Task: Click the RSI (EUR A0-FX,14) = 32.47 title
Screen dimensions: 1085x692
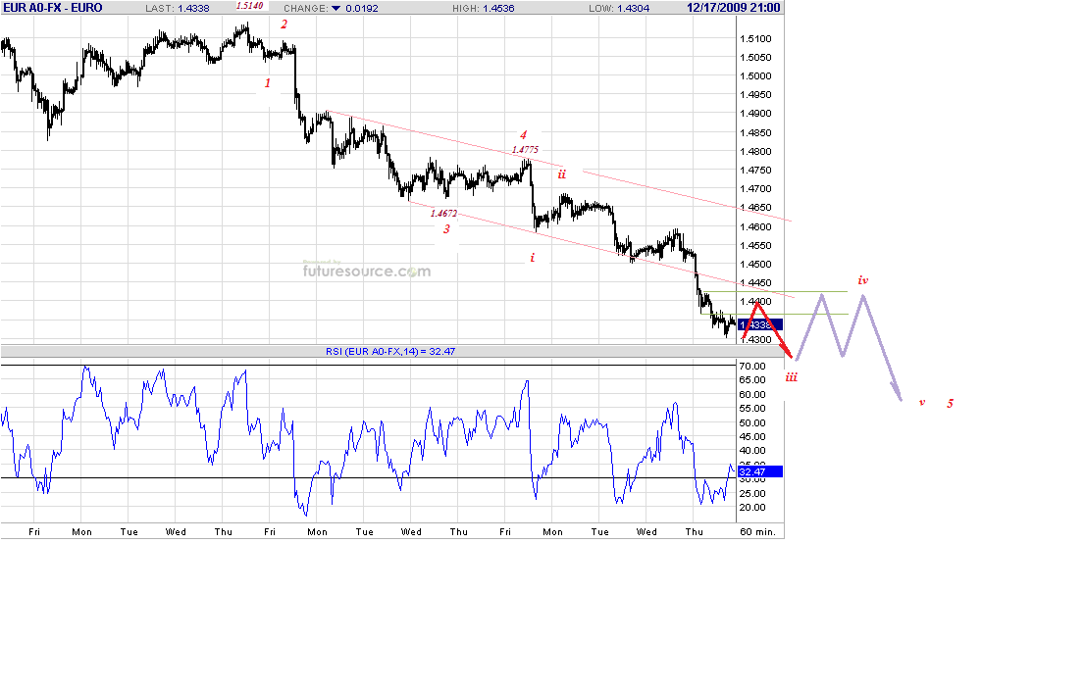Action: tap(390, 351)
